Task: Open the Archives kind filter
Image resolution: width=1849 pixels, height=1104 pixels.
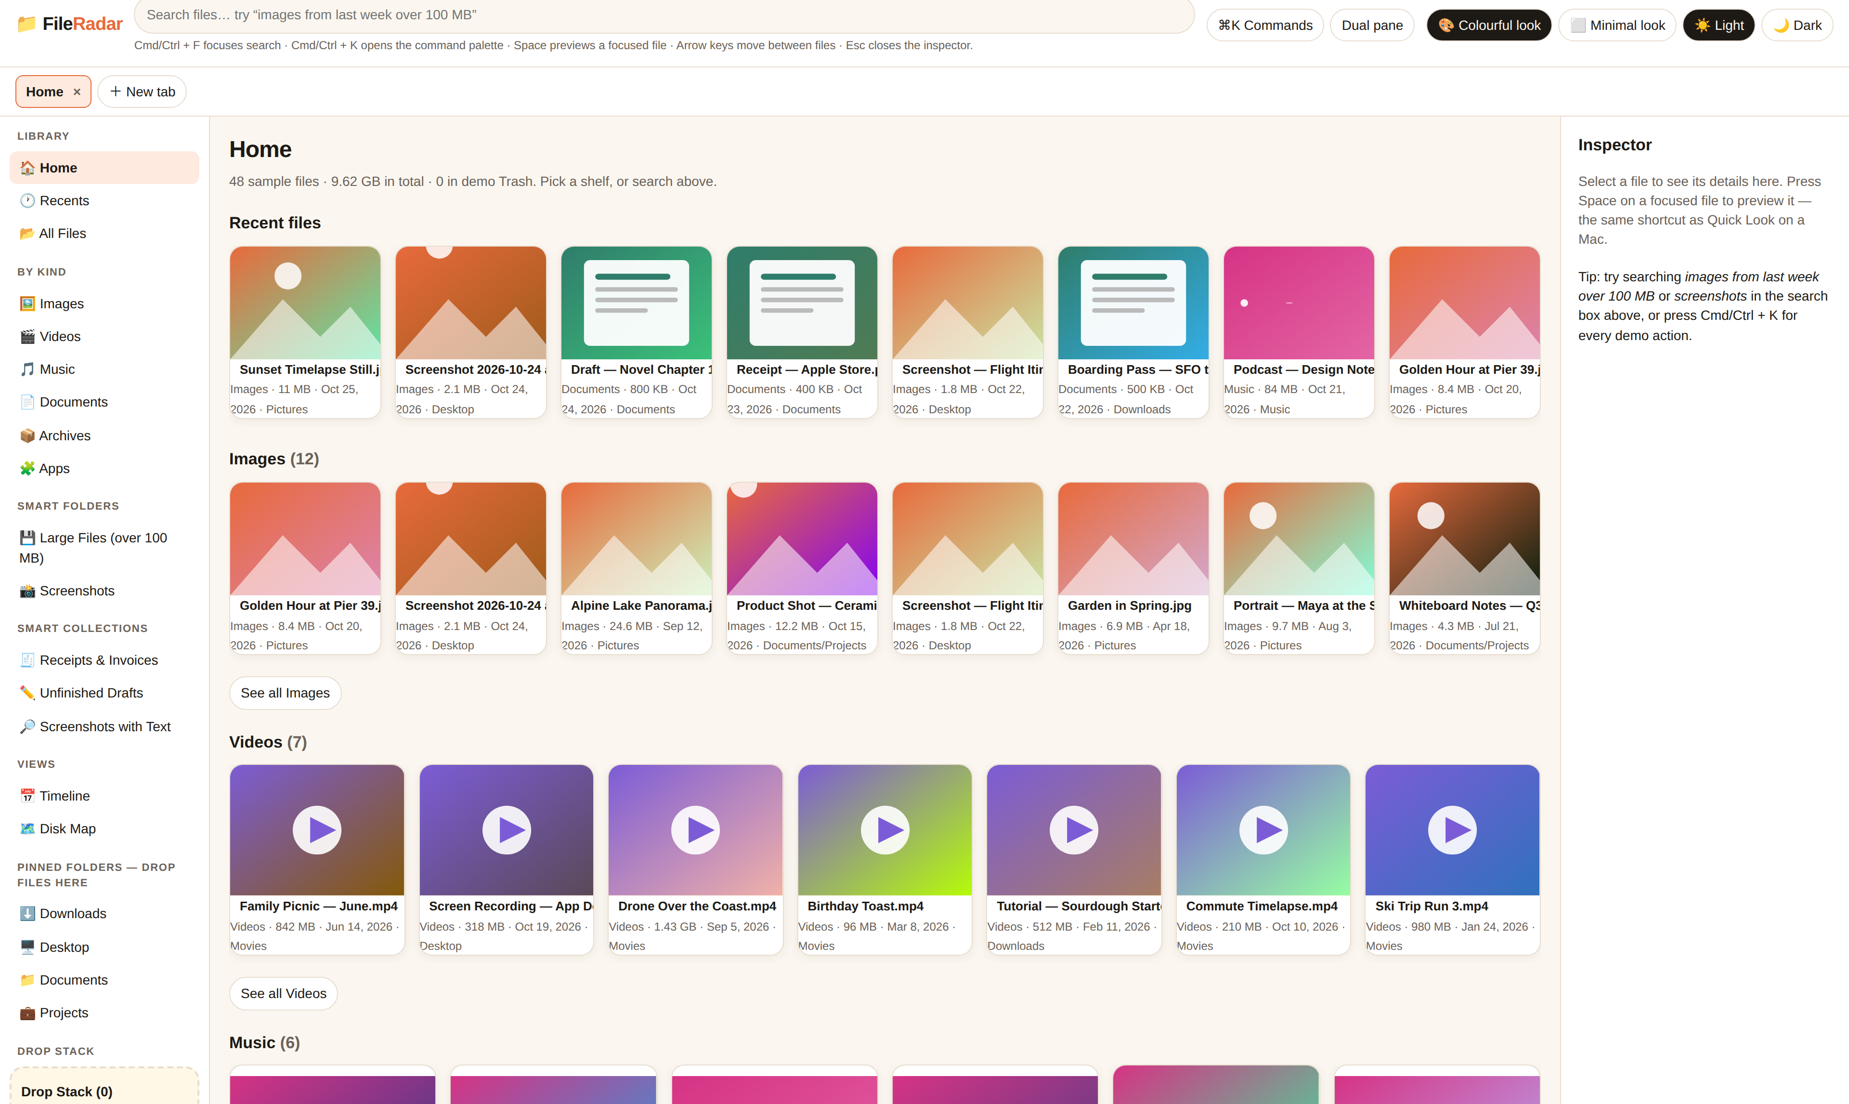Action: 104,435
